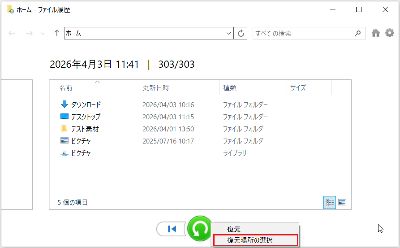The height and width of the screenshot is (248, 400).
Task: Click 2026/04/03 11:15 date cell
Action: [168, 117]
